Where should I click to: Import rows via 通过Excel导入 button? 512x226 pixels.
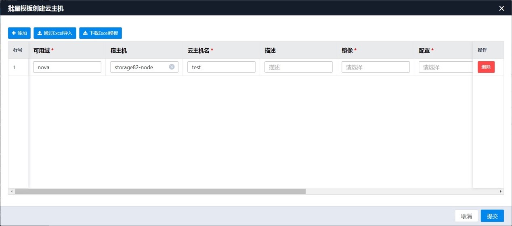coord(55,33)
